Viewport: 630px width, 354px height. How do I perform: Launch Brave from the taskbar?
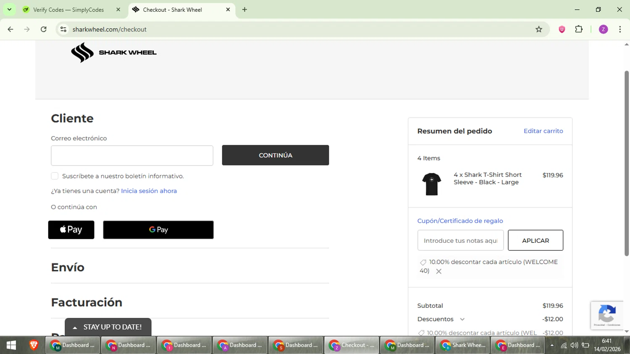(x=34, y=345)
